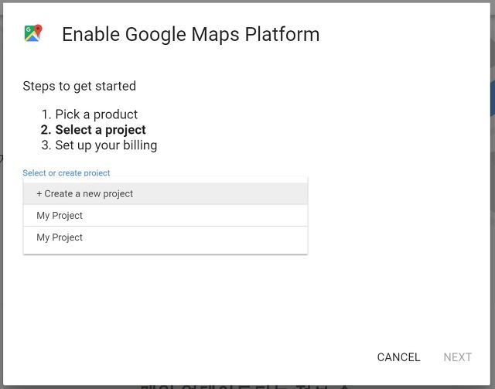The height and width of the screenshot is (389, 495).
Task: Click the blue element peeking behind dialog edge
Action: (493, 98)
